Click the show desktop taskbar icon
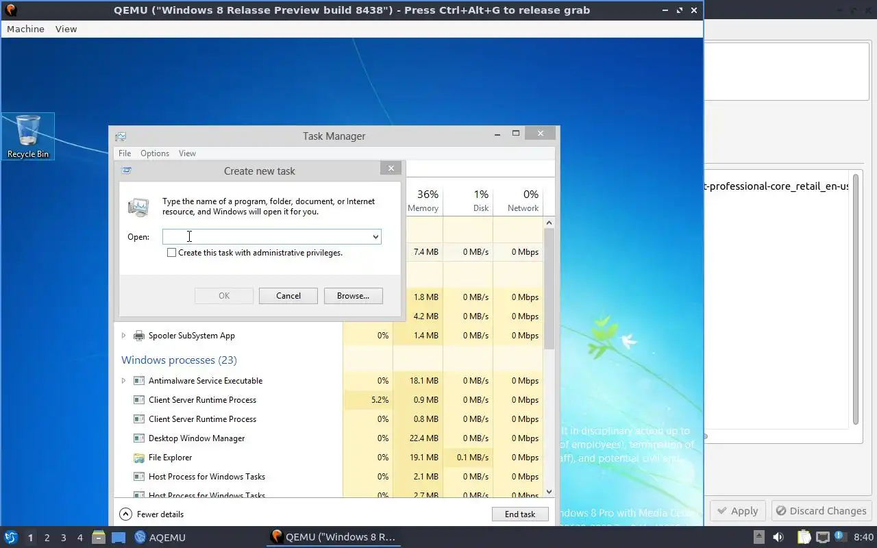This screenshot has height=548, width=877. pos(119,537)
